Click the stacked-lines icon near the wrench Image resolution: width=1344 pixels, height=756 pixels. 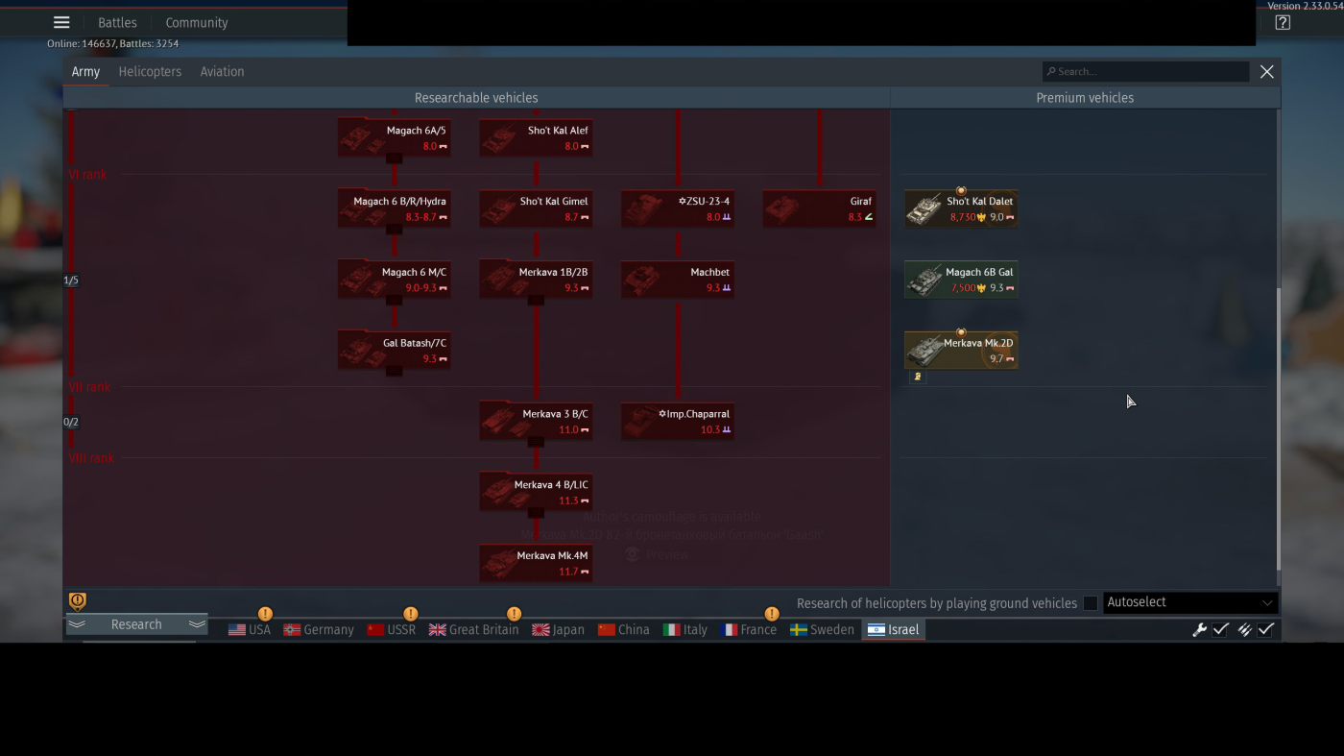1244,630
